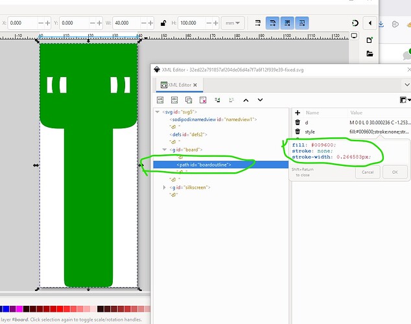Image resolution: width=411 pixels, height=324 pixels.
Task: Select the defs id="defs2" node
Action: click(188, 134)
